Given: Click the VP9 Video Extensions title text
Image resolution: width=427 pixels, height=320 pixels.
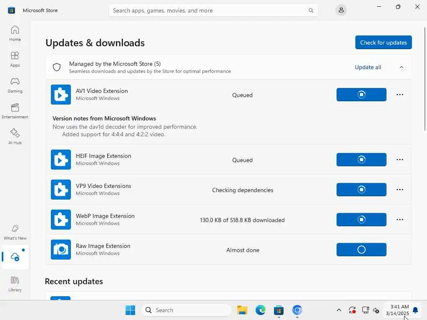Looking at the screenshot, I should [x=103, y=186].
